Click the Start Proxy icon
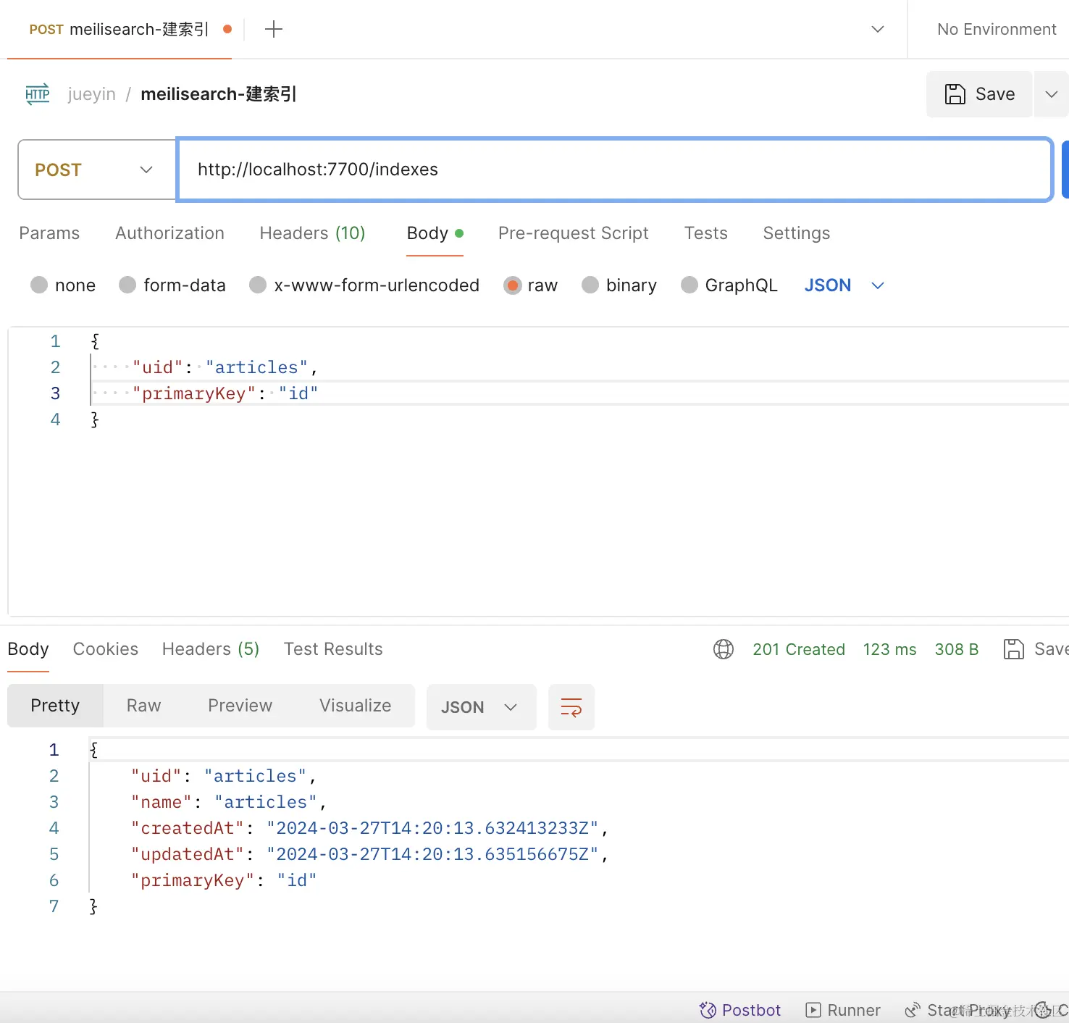This screenshot has width=1069, height=1023. coord(913,1010)
